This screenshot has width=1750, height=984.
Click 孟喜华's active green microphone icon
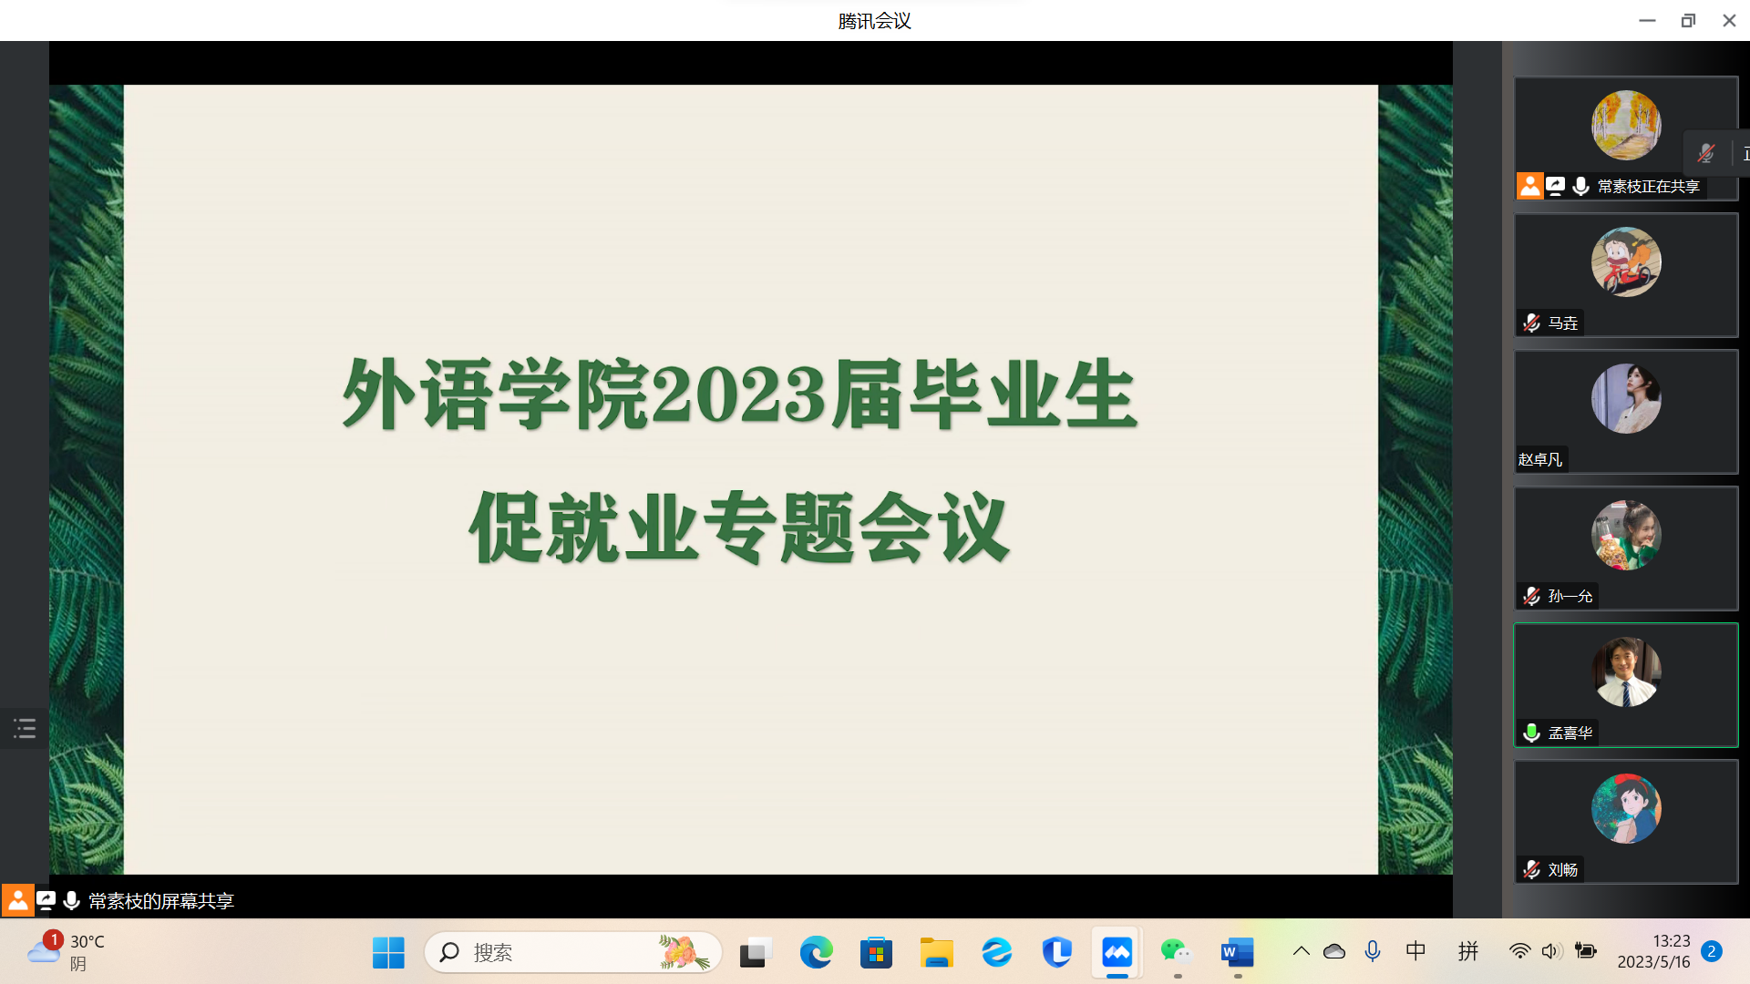click(1532, 733)
